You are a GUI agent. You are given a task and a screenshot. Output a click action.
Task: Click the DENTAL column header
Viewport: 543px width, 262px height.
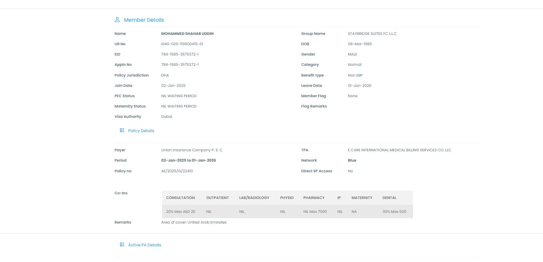[x=389, y=198]
